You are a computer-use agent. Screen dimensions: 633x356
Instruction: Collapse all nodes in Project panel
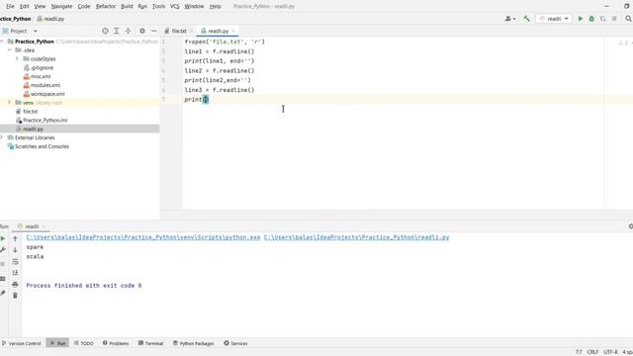128,31
